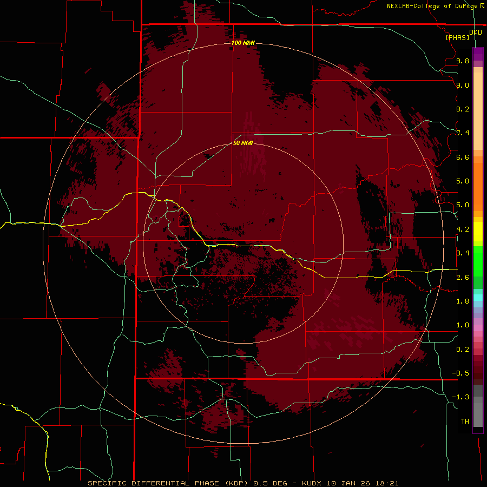Click the 5.8 scale value
The height and width of the screenshot is (487, 487).
[x=463, y=181]
